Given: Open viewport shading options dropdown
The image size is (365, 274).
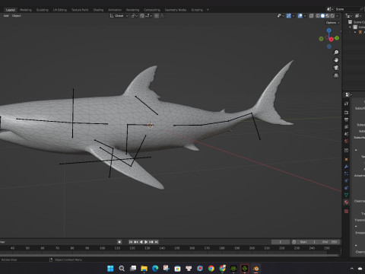Looking at the screenshot, I should pos(337,16).
